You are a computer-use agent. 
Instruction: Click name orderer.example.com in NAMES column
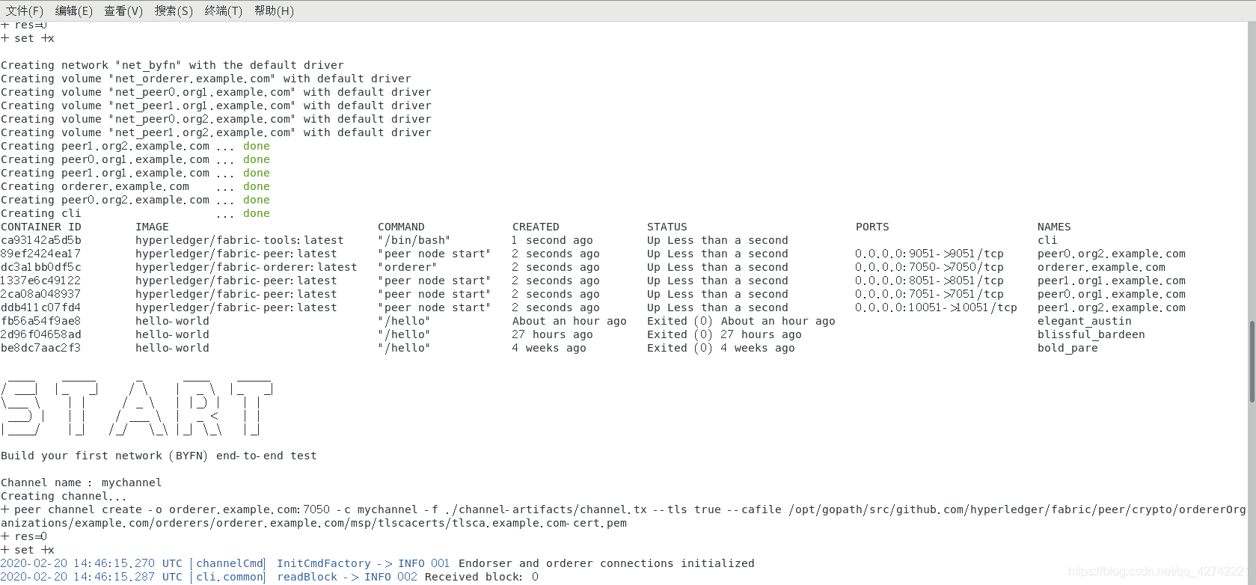pos(1101,267)
